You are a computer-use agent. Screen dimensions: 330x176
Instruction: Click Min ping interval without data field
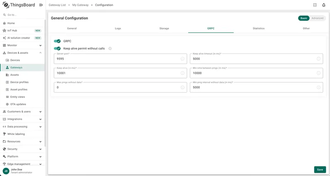pyautogui.click(x=256, y=87)
